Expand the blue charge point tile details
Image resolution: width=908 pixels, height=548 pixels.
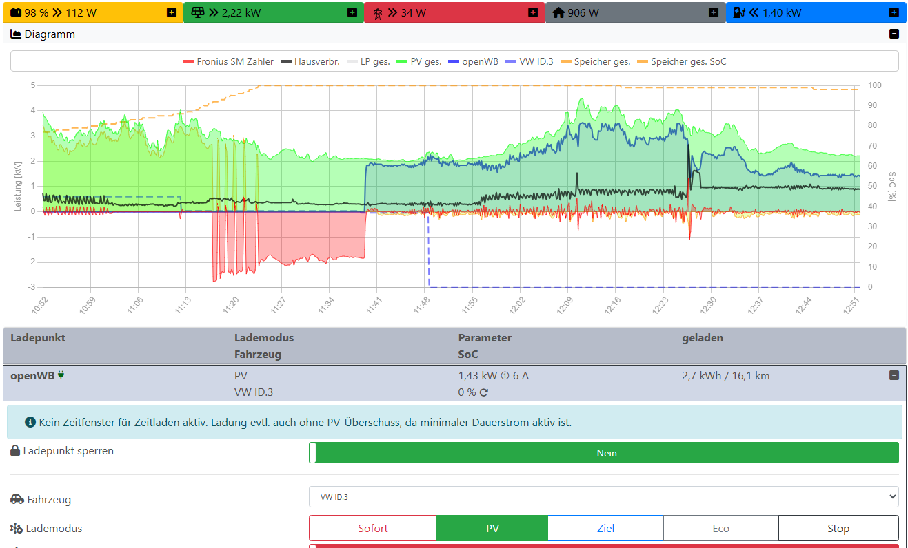(x=894, y=12)
